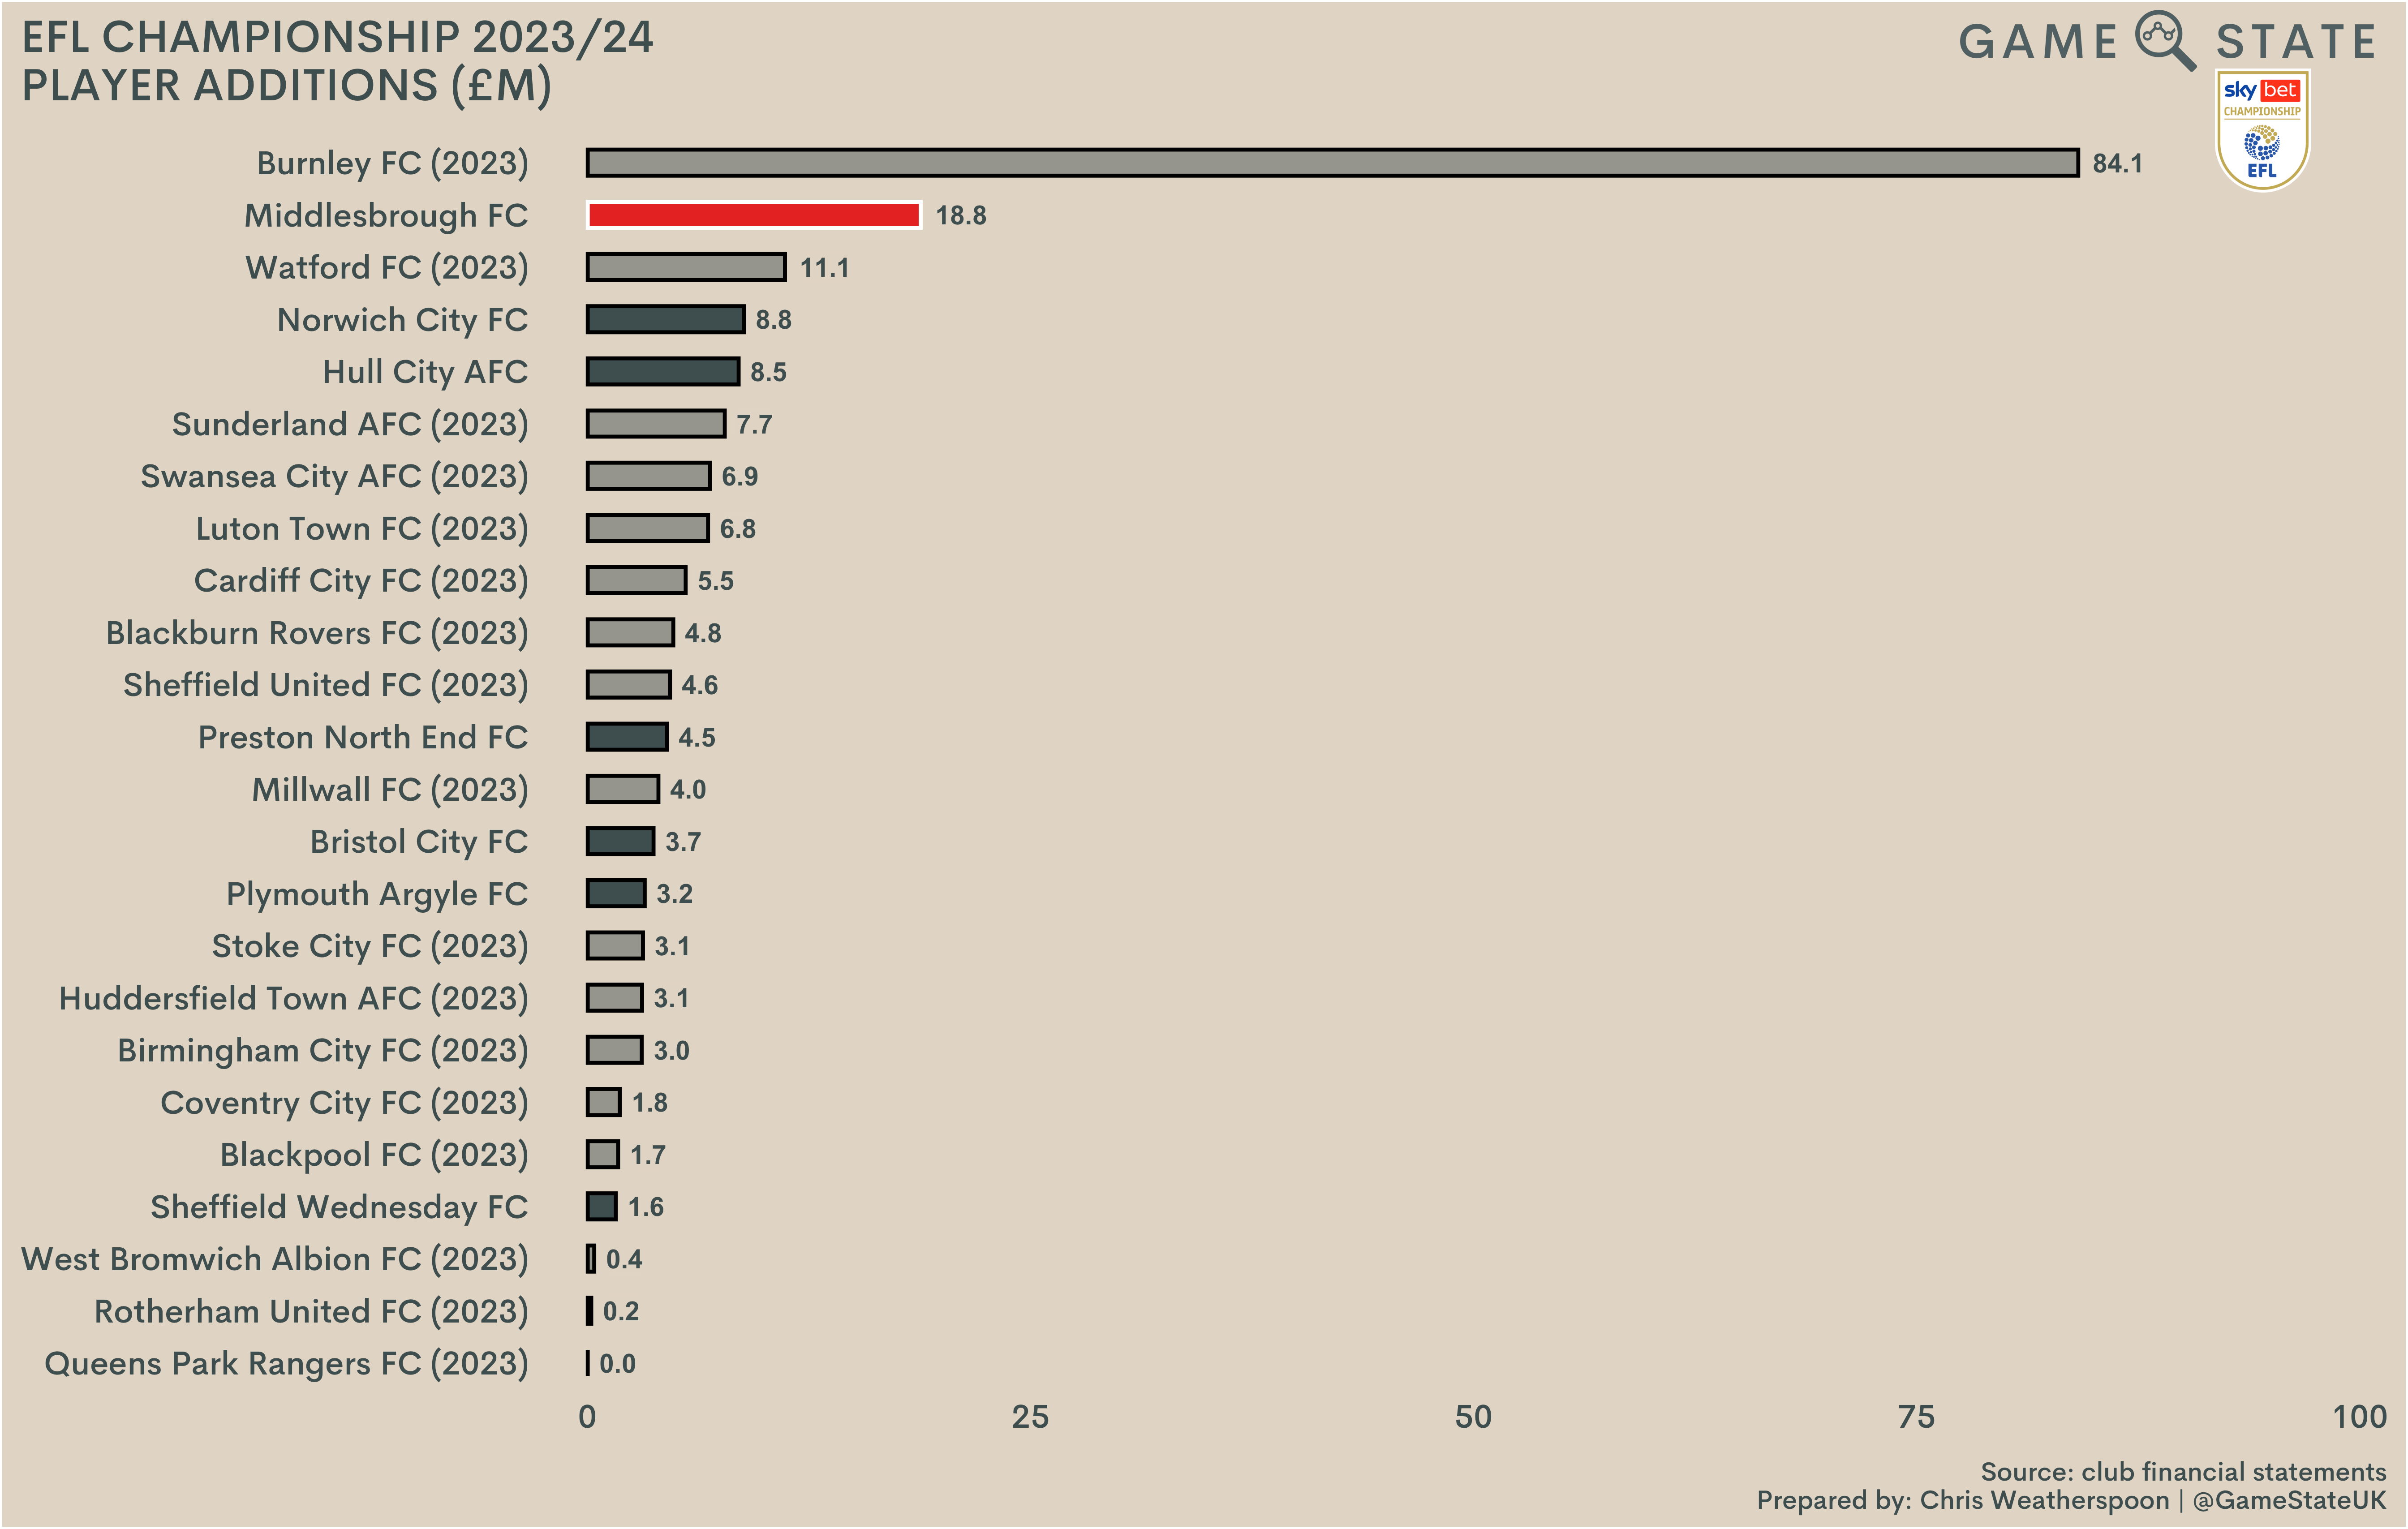Click the Preston North End FC label
This screenshot has width=2408, height=1529.
click(x=363, y=737)
